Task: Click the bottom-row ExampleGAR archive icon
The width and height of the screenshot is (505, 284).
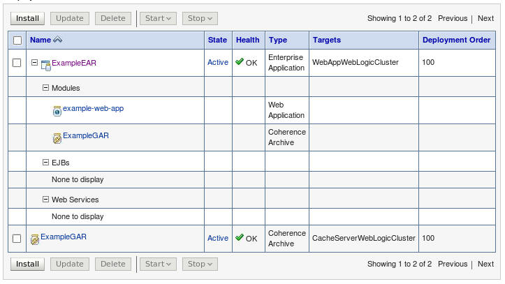Action: tap(35, 239)
